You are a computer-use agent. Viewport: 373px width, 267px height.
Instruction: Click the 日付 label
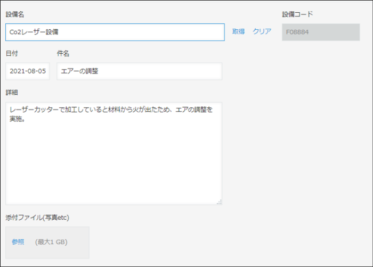(x=12, y=53)
